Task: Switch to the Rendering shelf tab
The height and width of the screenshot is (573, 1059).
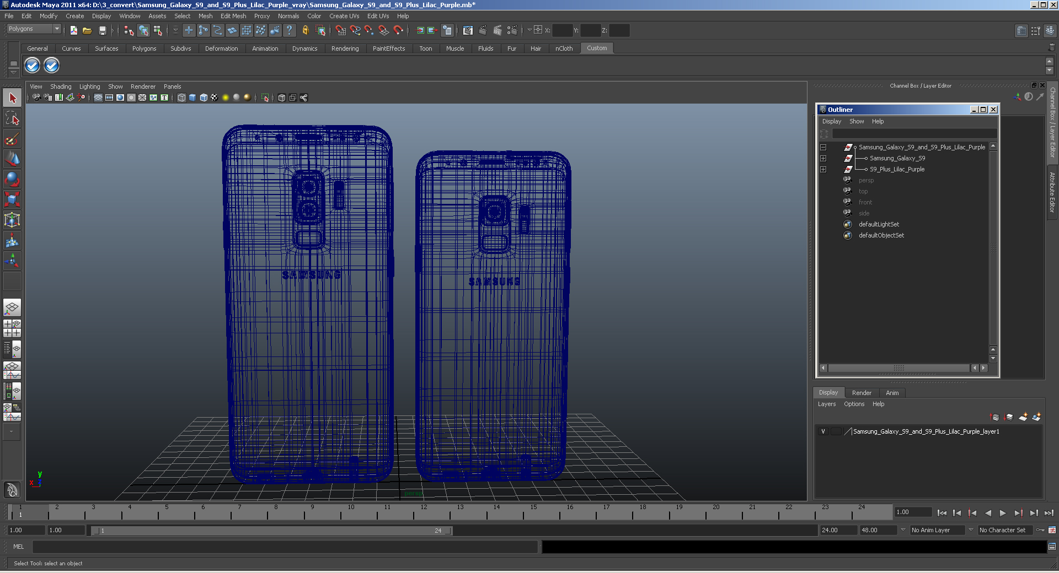Action: 345,48
